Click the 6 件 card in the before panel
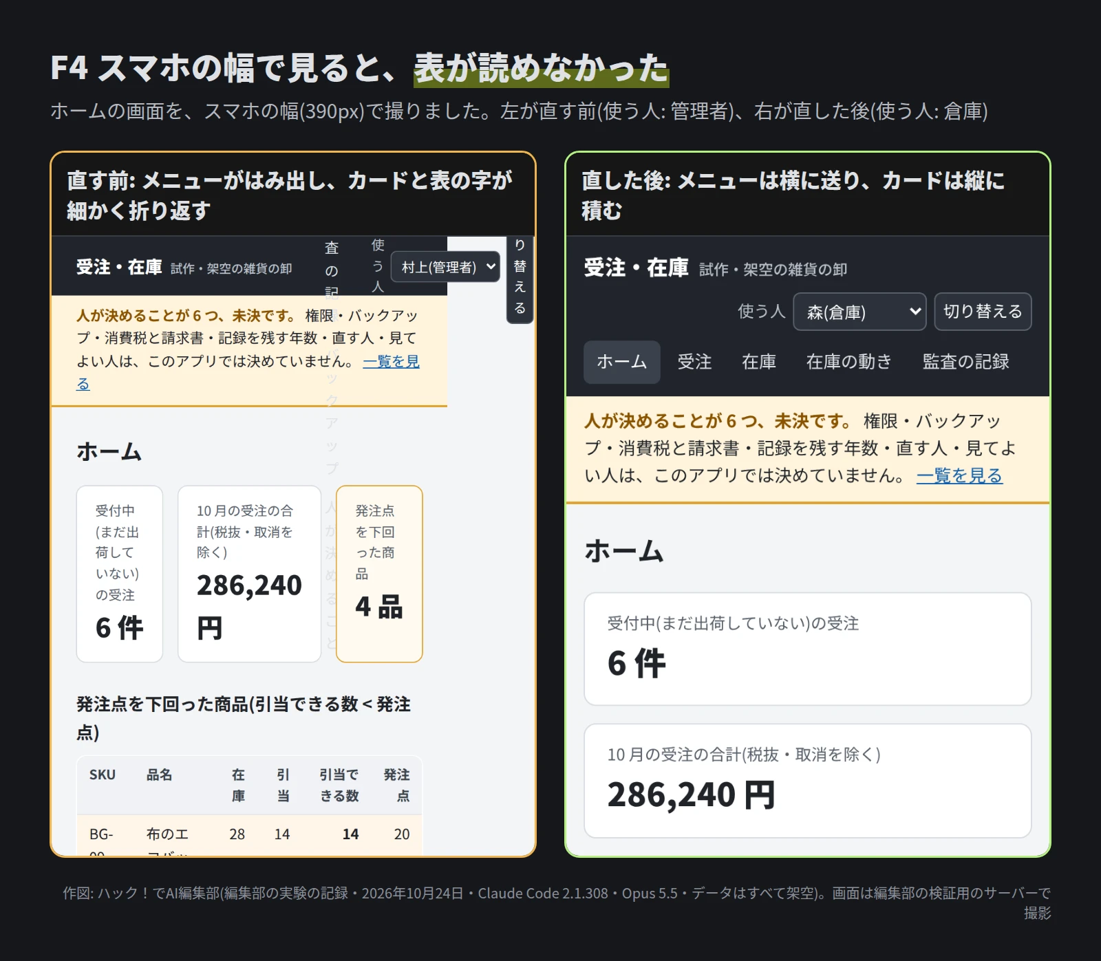 click(120, 574)
